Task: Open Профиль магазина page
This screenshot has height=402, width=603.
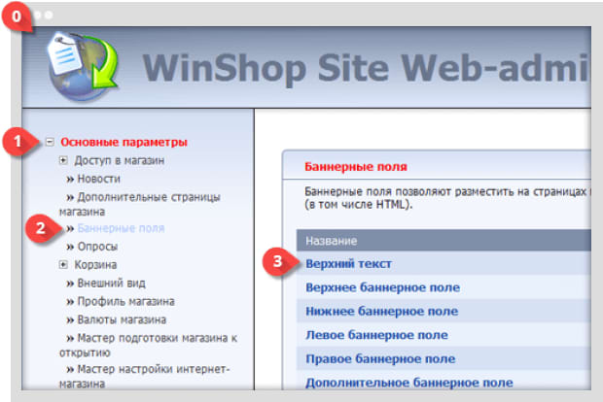Action: tap(125, 301)
